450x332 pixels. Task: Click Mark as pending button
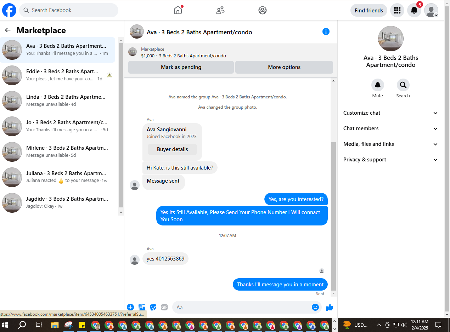181,67
